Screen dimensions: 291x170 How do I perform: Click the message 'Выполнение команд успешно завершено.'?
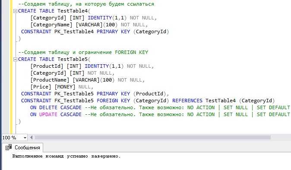[x=66, y=156]
